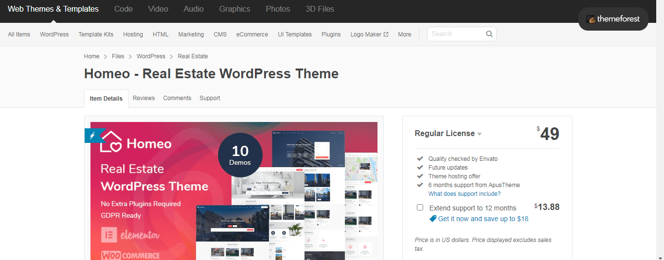The width and height of the screenshot is (664, 260).
Task: Click the $13.88 support price
Action: pos(547,207)
